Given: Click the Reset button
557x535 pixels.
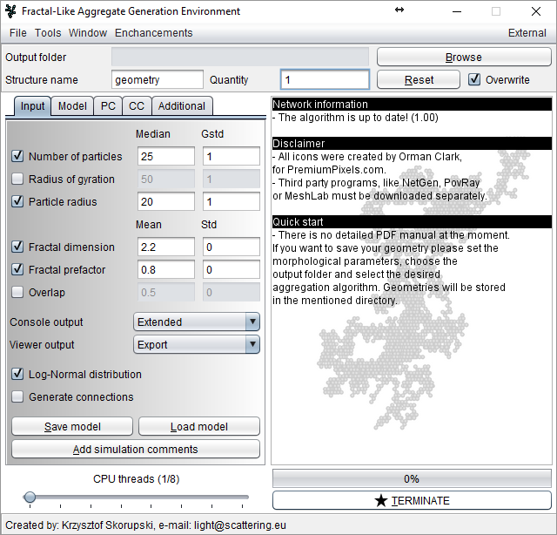Looking at the screenshot, I should coord(419,79).
